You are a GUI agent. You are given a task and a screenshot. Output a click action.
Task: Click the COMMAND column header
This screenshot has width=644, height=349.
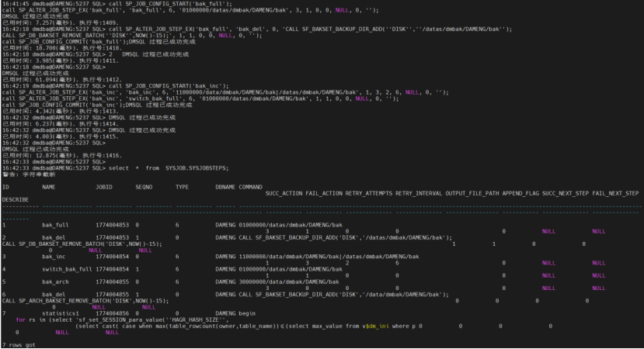click(x=251, y=187)
